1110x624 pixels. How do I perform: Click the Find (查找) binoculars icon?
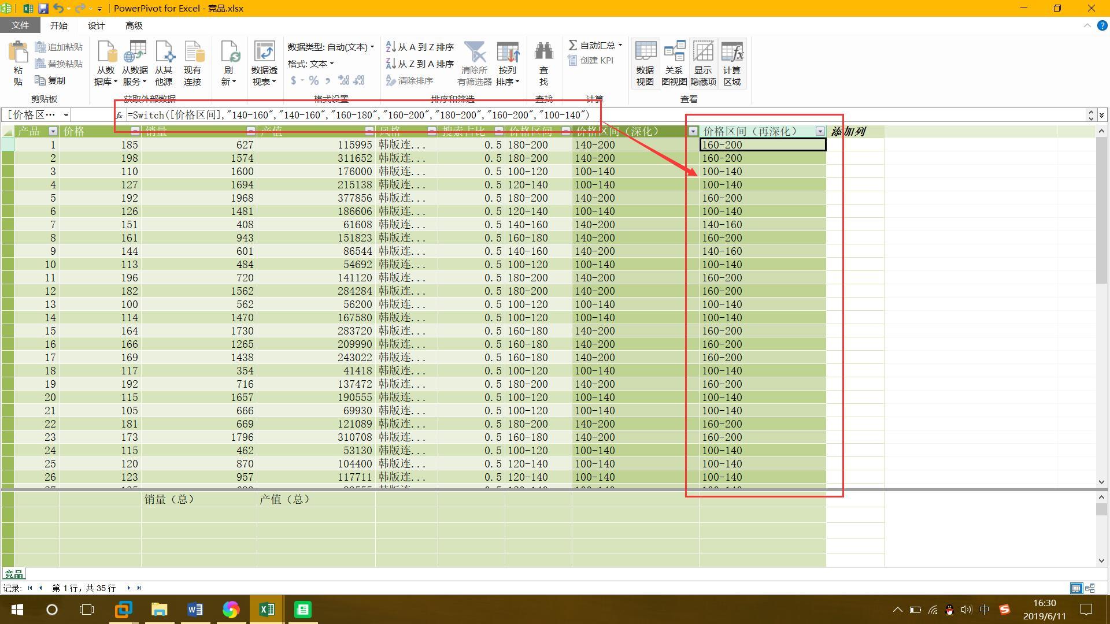pyautogui.click(x=543, y=53)
